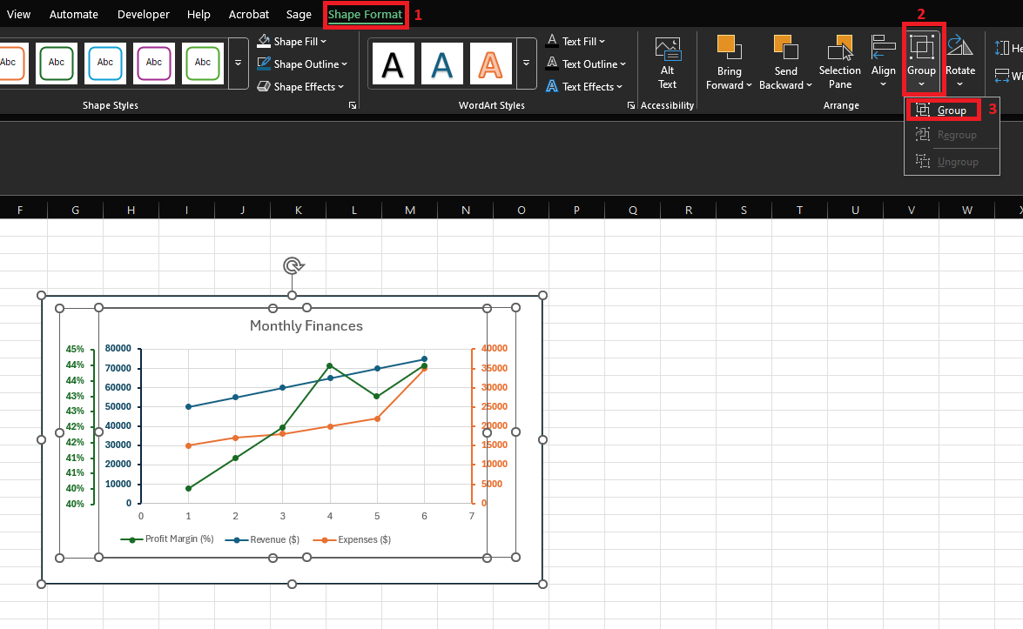Screen dimensions: 1023x629
Task: Expand the WordArt Styles gallery
Action: tap(527, 63)
